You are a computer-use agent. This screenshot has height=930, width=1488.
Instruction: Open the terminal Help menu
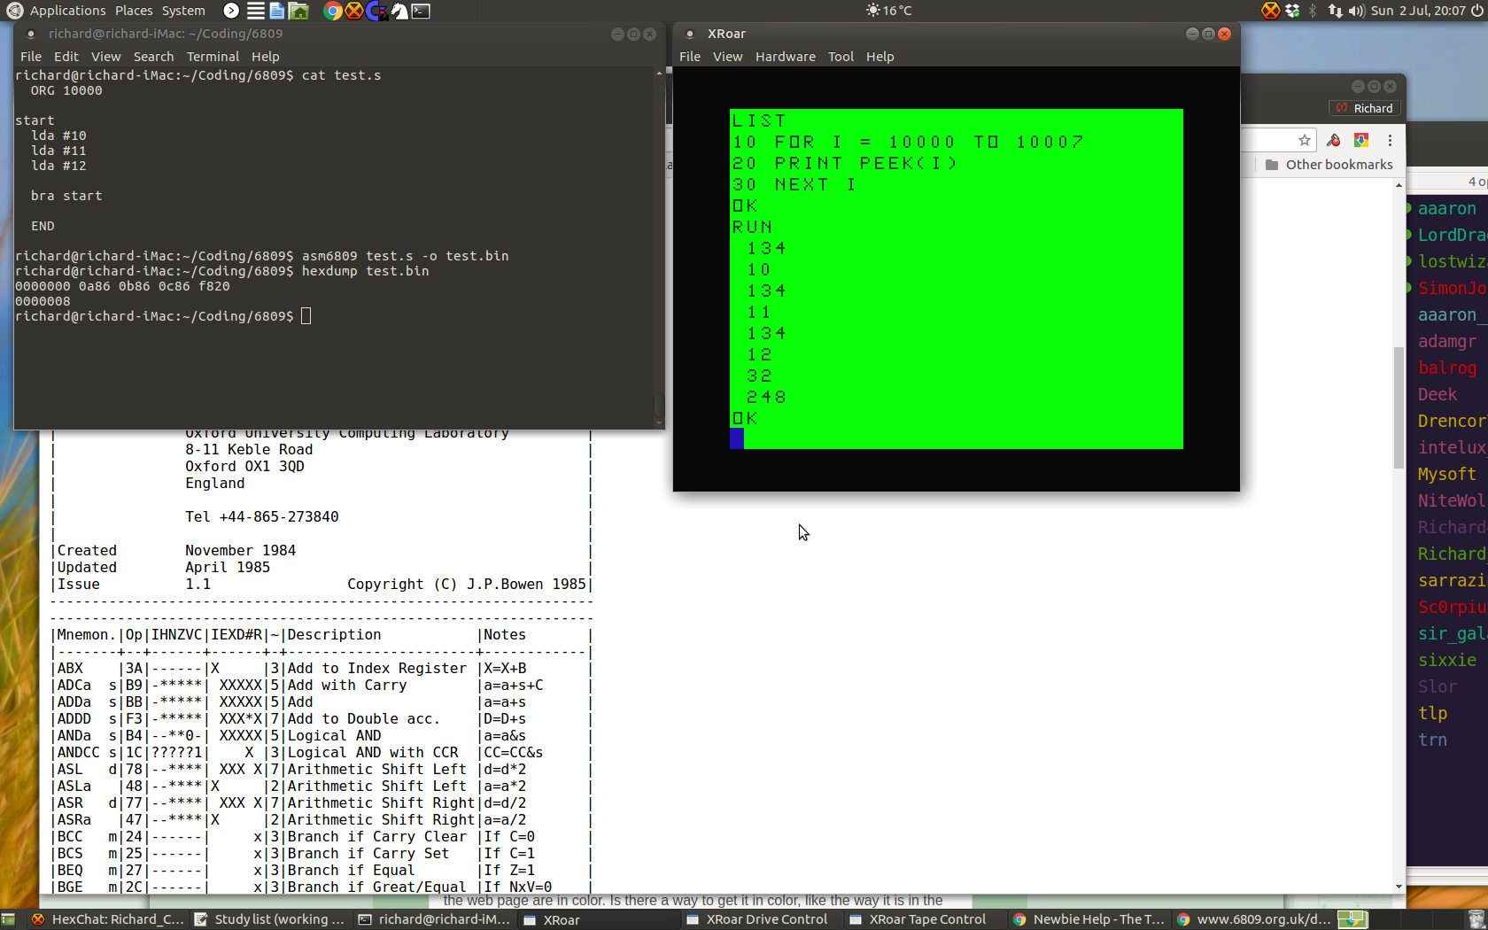[x=265, y=57]
